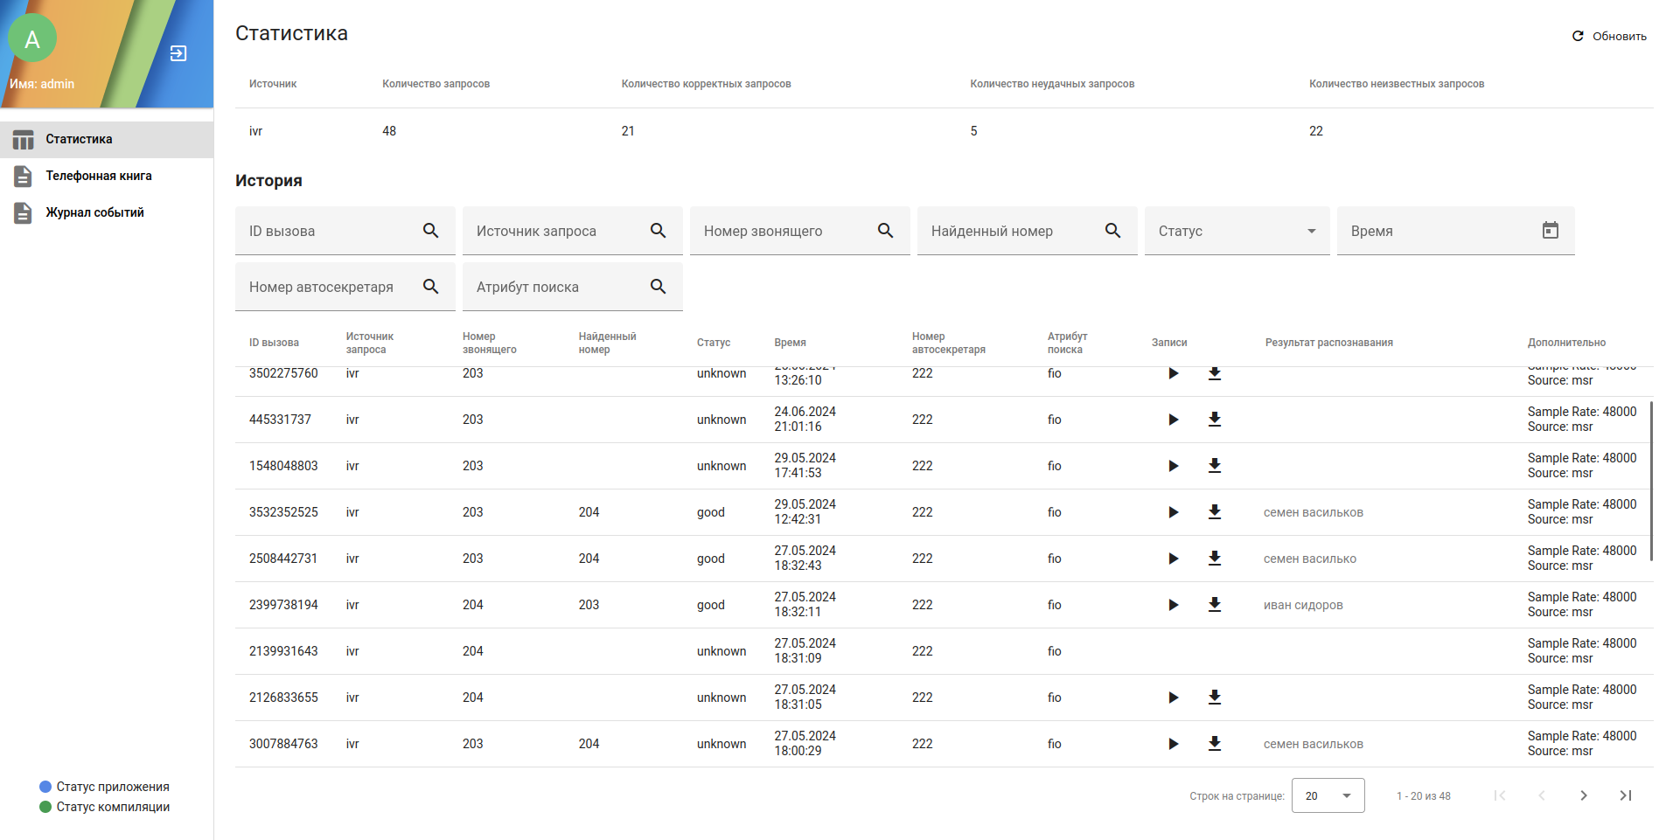Click the admin avatar circle
The width and height of the screenshot is (1673, 840).
pyautogui.click(x=32, y=38)
